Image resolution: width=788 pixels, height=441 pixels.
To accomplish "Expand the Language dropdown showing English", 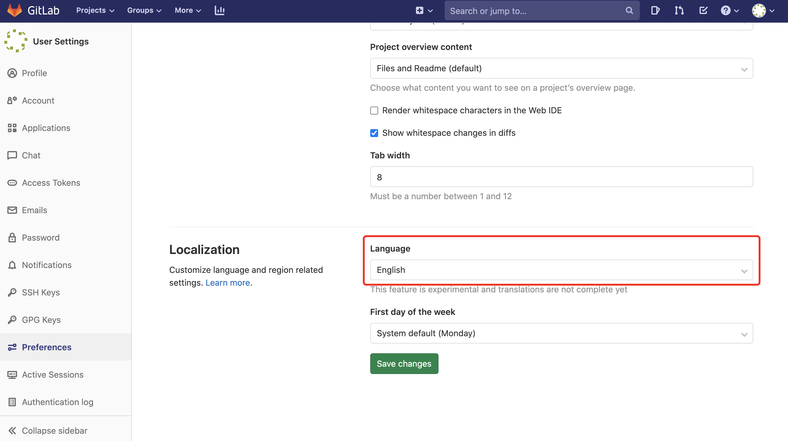I will [x=561, y=270].
